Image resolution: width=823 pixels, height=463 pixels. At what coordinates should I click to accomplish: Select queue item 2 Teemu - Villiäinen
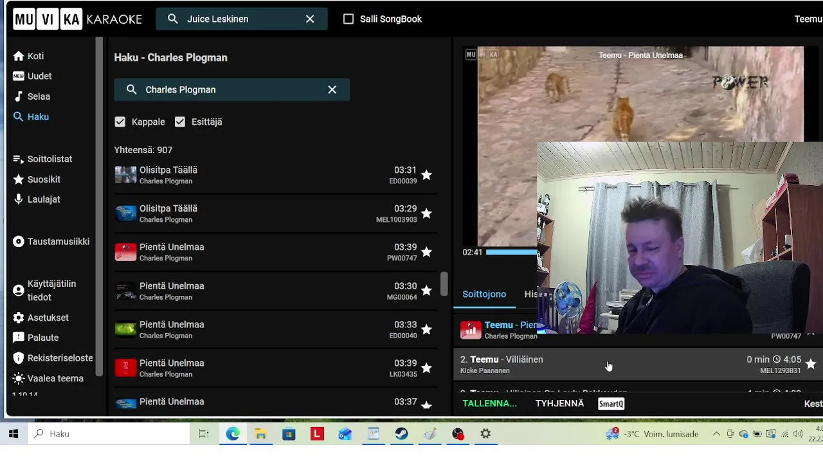[x=638, y=364]
